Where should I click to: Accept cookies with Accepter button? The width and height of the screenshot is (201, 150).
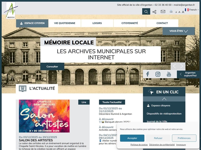(x=132, y=138)
